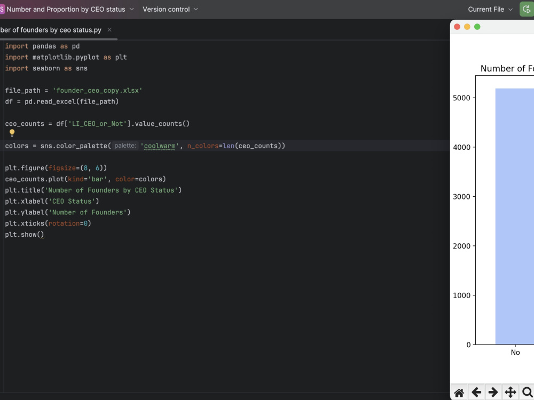Open the Version control dropdown chevron
This screenshot has height=400, width=534.
[x=195, y=9]
